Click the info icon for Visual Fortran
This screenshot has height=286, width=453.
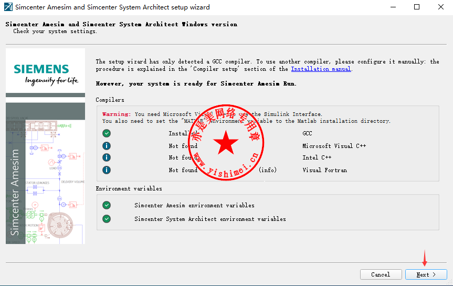click(x=107, y=170)
